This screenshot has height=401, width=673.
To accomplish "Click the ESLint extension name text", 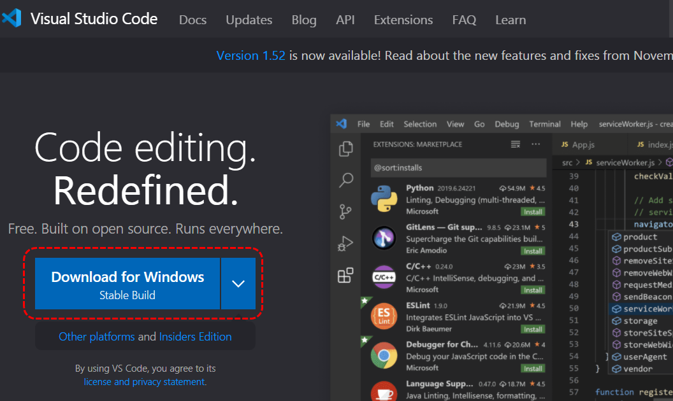I will (x=417, y=306).
